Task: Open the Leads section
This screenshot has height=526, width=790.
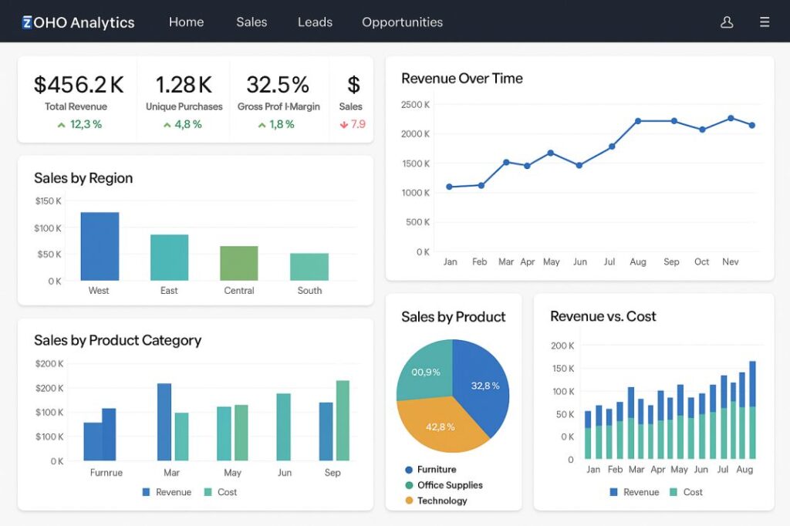Action: (314, 22)
